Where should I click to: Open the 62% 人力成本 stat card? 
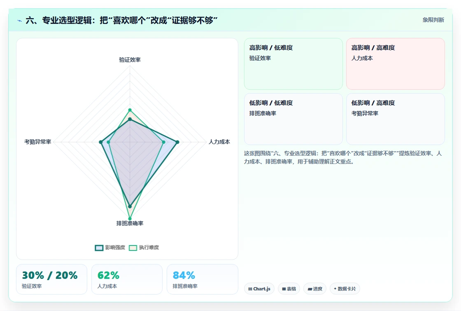coord(127,279)
